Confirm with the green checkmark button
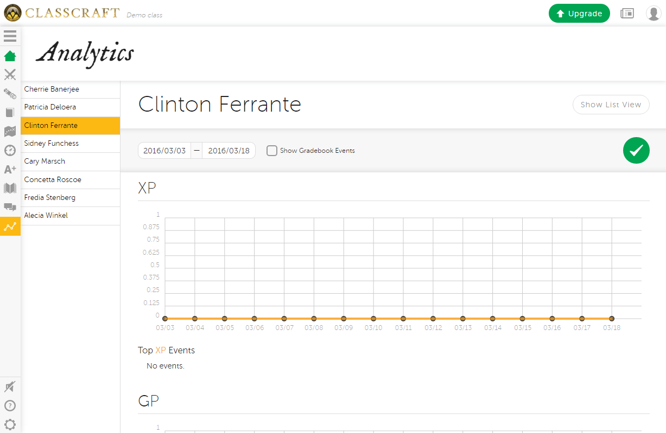Image resolution: width=666 pixels, height=433 pixels. [x=636, y=151]
